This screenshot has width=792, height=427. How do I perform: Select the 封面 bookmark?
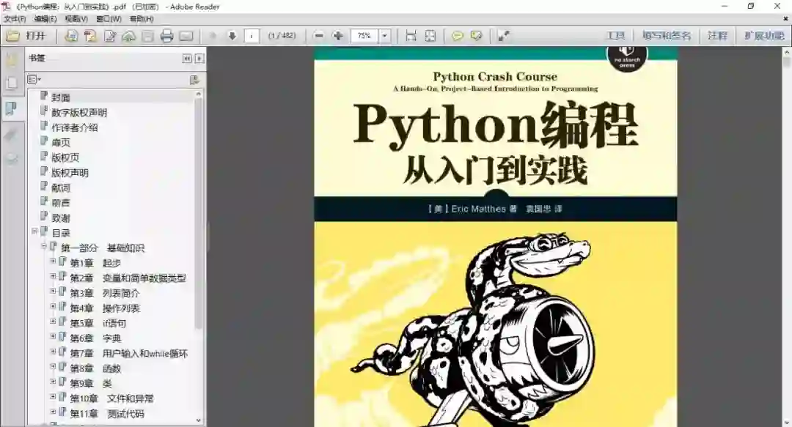coord(61,97)
